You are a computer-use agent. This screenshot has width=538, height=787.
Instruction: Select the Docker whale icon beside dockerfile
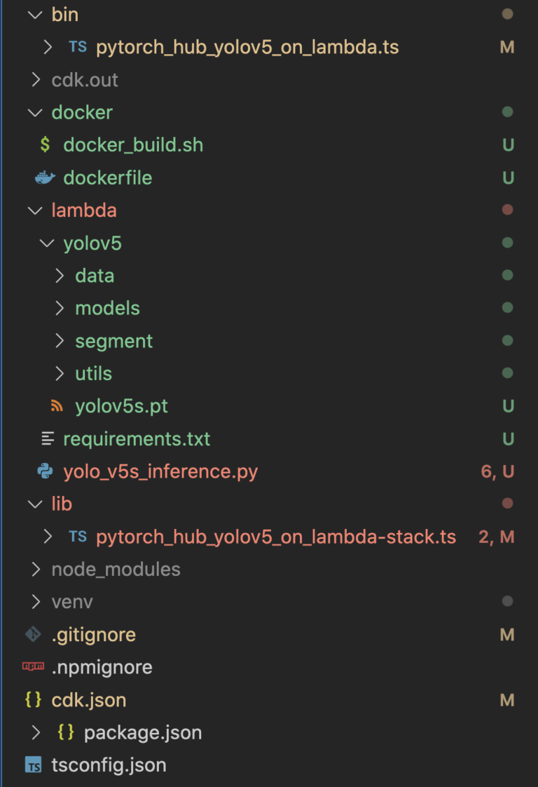[x=44, y=177]
